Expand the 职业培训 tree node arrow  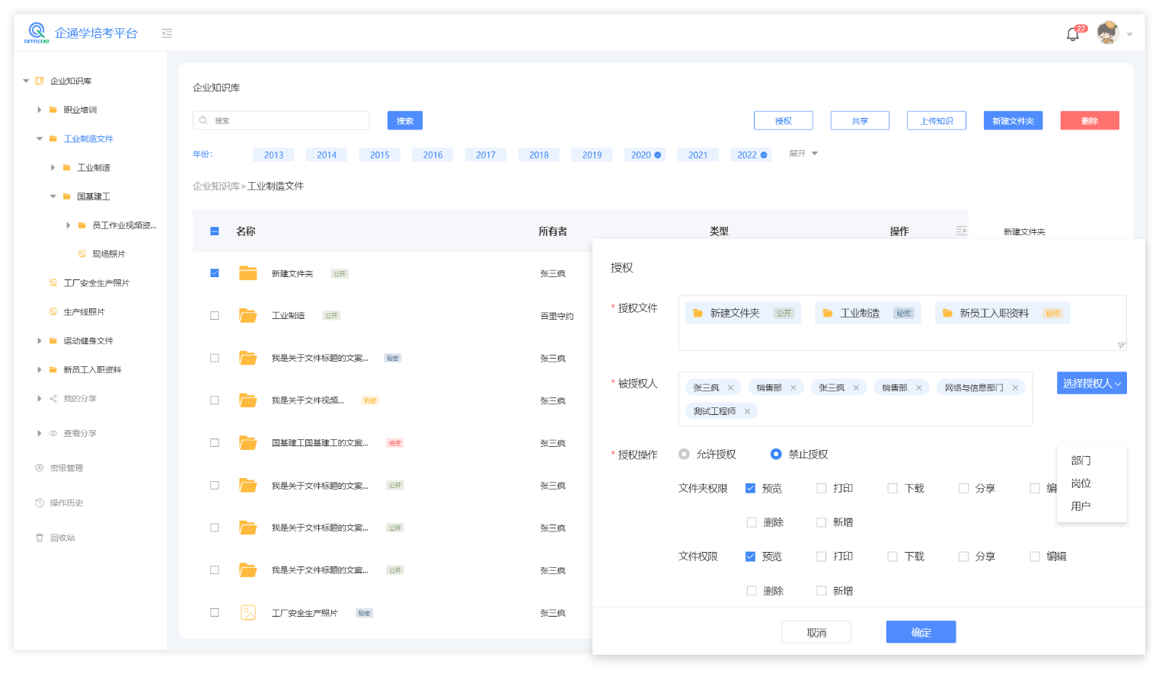tap(40, 110)
